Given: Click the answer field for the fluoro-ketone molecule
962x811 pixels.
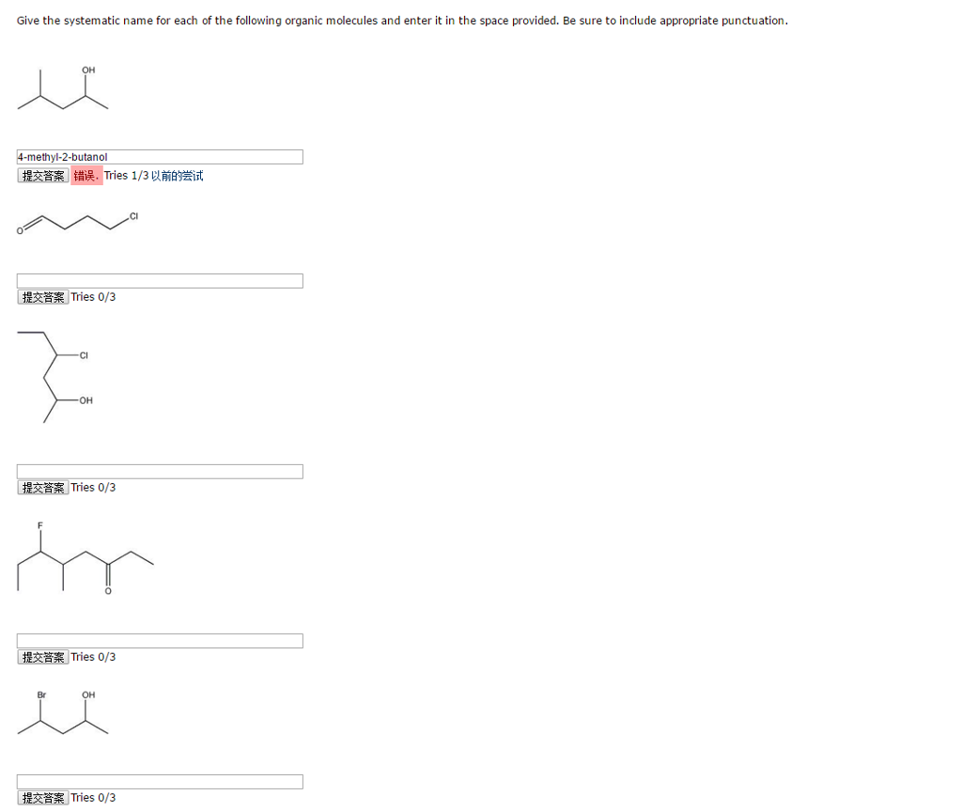Looking at the screenshot, I should (x=160, y=640).
